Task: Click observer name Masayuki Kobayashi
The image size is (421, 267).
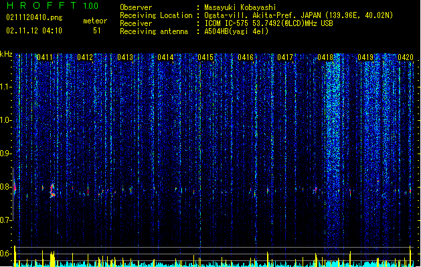Action: pyautogui.click(x=240, y=7)
